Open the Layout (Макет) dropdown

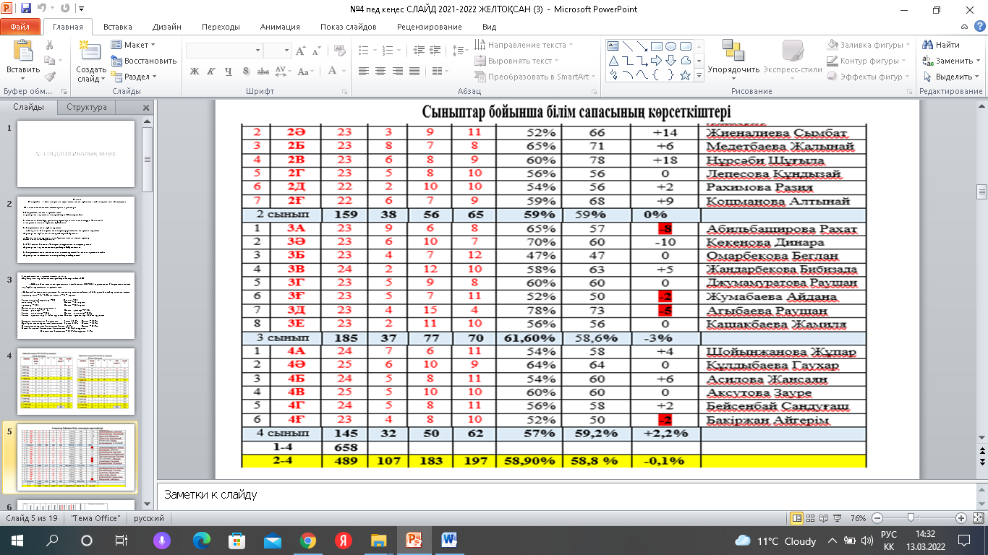click(x=135, y=45)
